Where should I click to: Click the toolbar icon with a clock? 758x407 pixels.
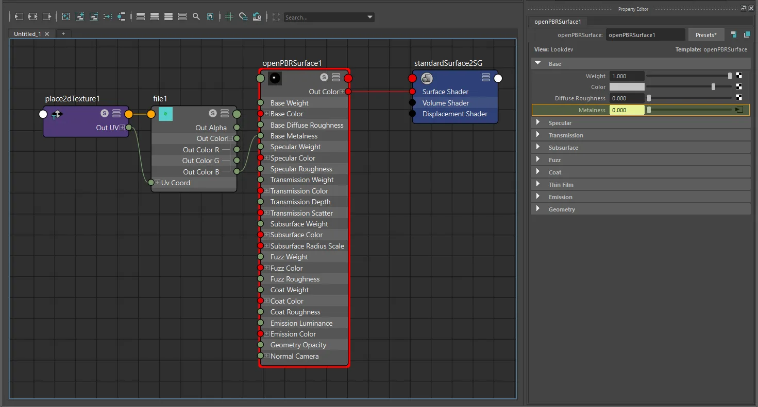point(257,17)
